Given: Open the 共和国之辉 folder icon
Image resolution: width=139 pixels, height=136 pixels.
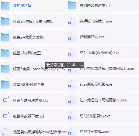Looking at the screenshot, I should pyautogui.click(x=5, y=6).
